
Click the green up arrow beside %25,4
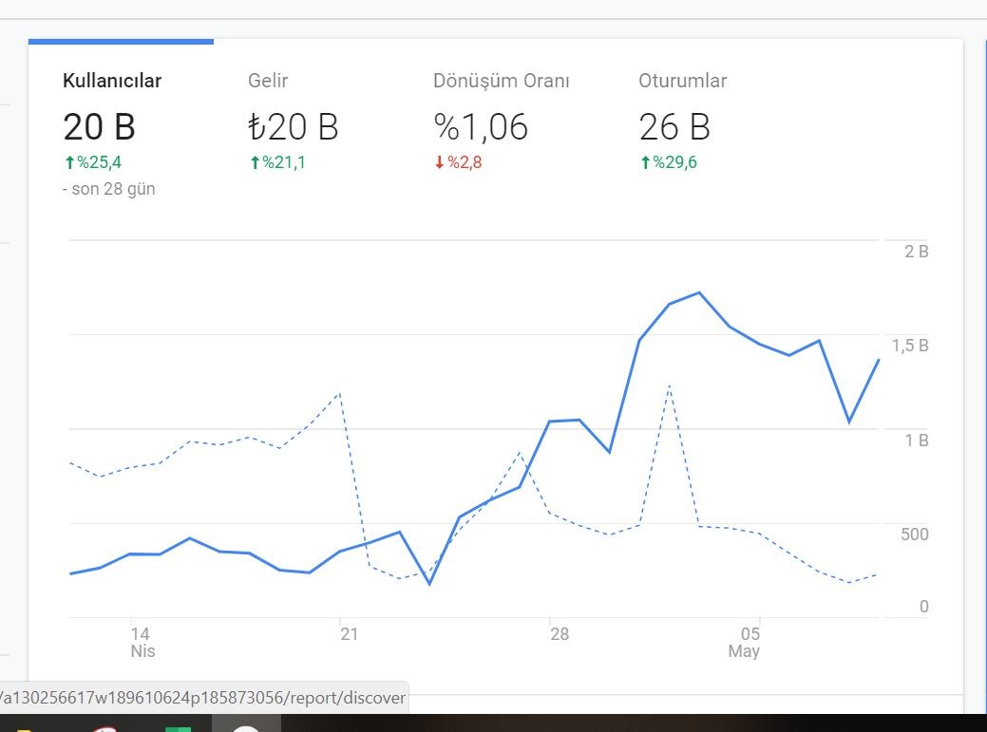[x=70, y=163]
